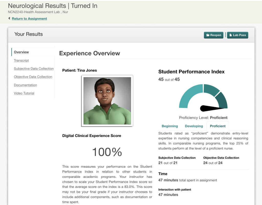
Task: Go to Objective Data Collection section
Action: (33, 77)
